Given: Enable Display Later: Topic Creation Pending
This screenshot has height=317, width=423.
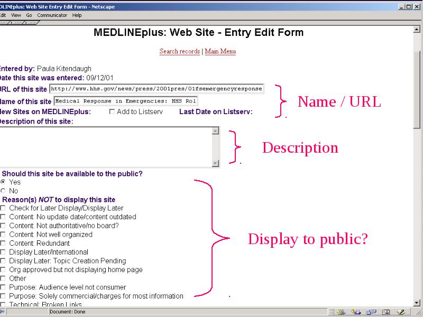Looking at the screenshot, I should [3, 261].
